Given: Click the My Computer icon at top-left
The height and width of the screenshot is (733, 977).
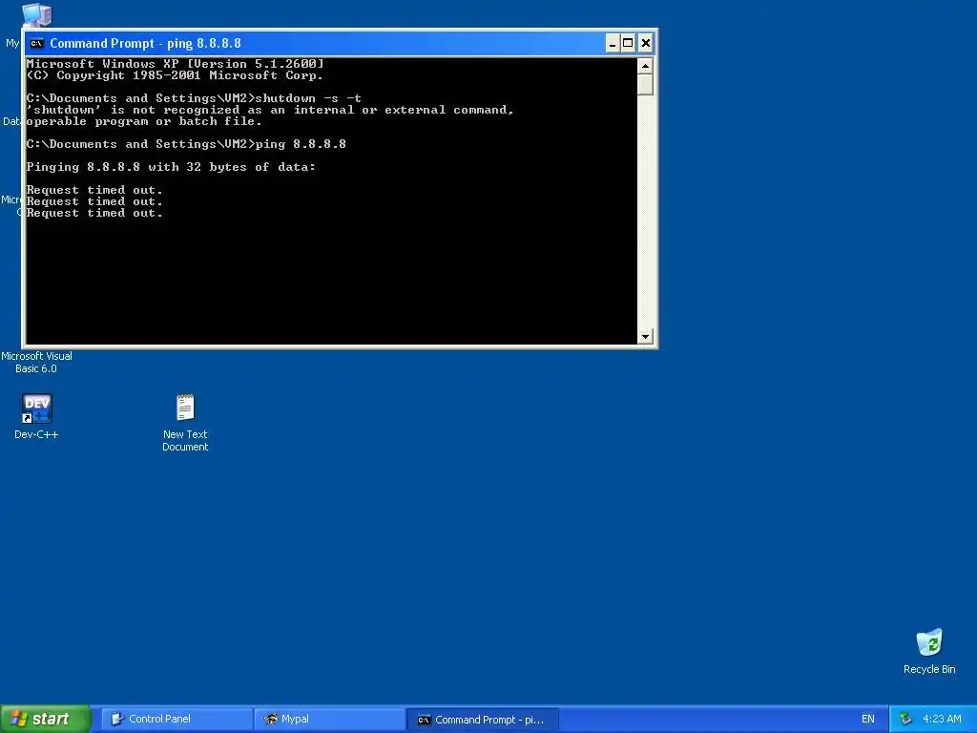Looking at the screenshot, I should (x=36, y=15).
